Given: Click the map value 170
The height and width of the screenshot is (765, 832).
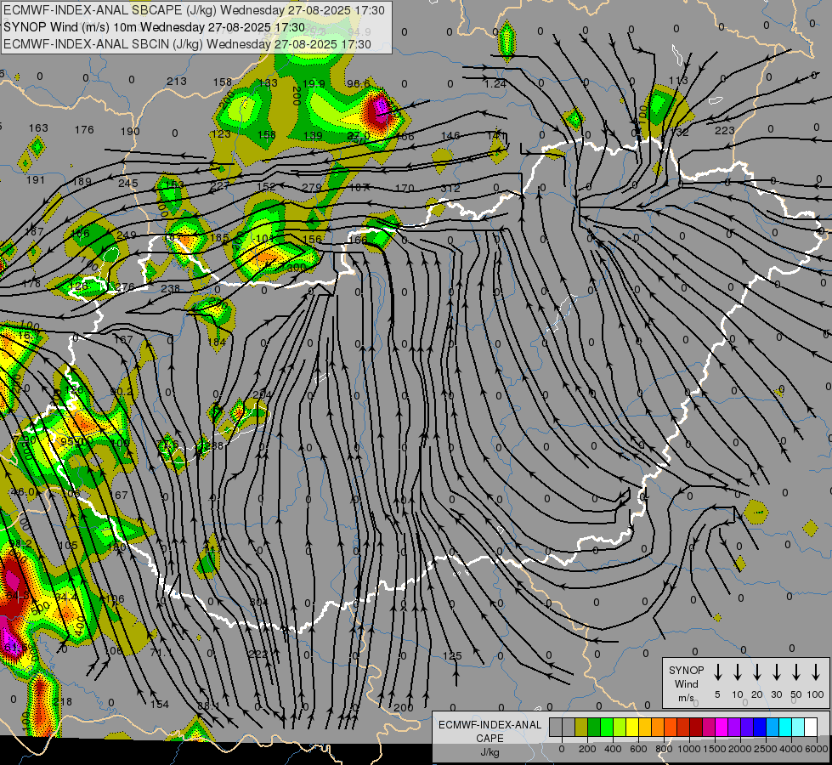Looking at the screenshot, I should tap(405, 188).
